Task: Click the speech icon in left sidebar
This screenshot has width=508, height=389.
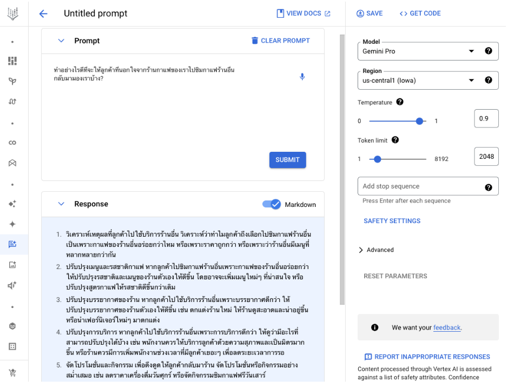Action: [x=12, y=286]
